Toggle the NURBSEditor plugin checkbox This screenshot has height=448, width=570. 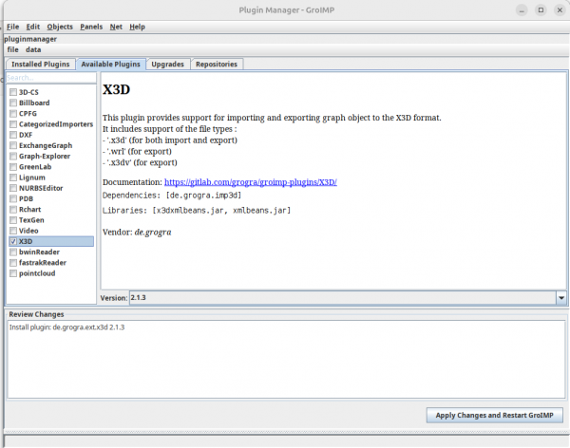click(x=12, y=188)
